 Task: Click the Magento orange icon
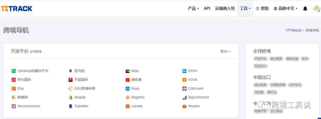[x=128, y=97]
